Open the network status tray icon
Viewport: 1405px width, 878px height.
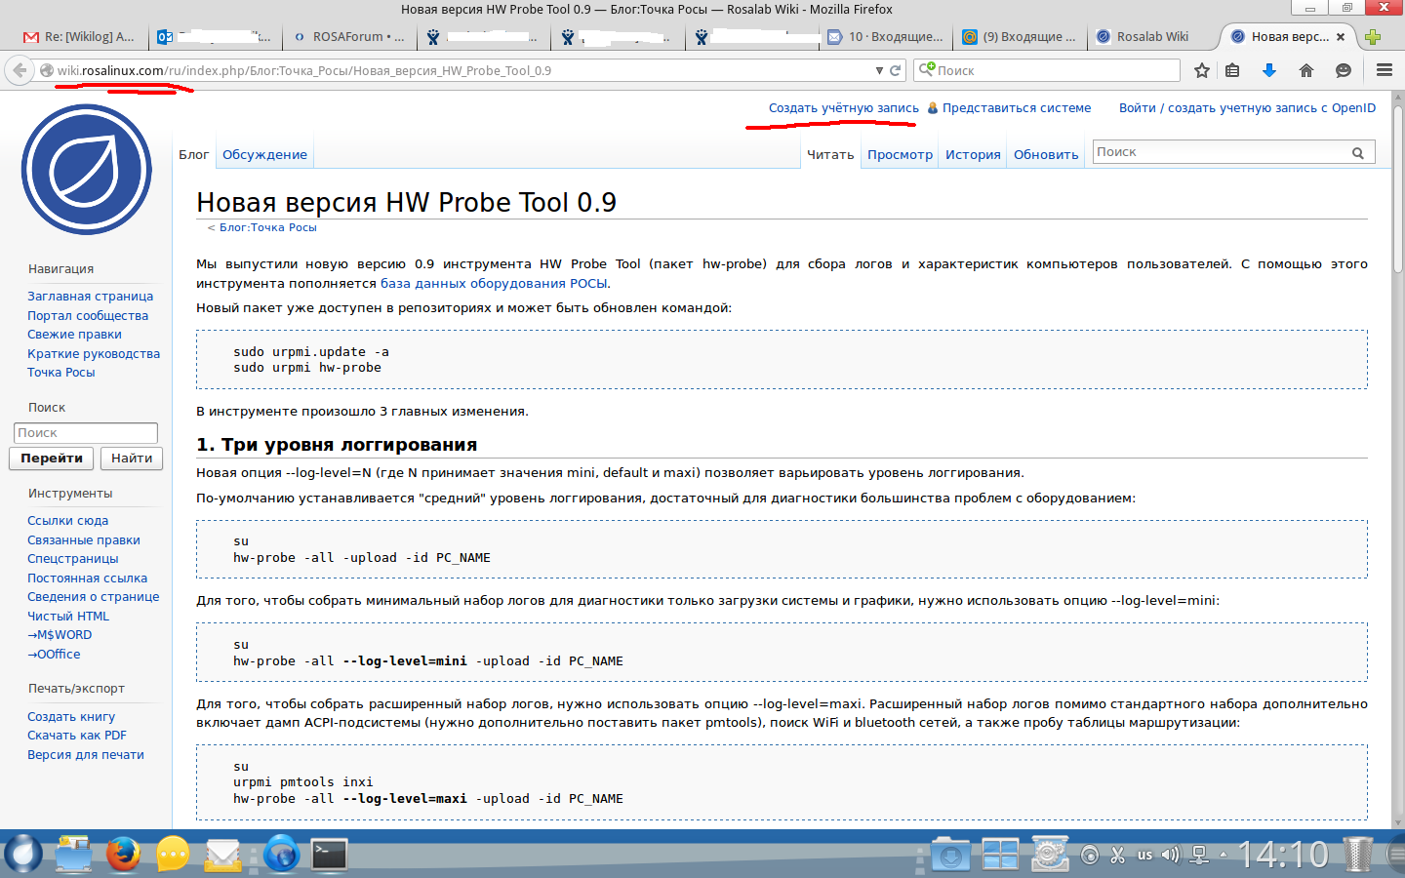click(x=1199, y=856)
